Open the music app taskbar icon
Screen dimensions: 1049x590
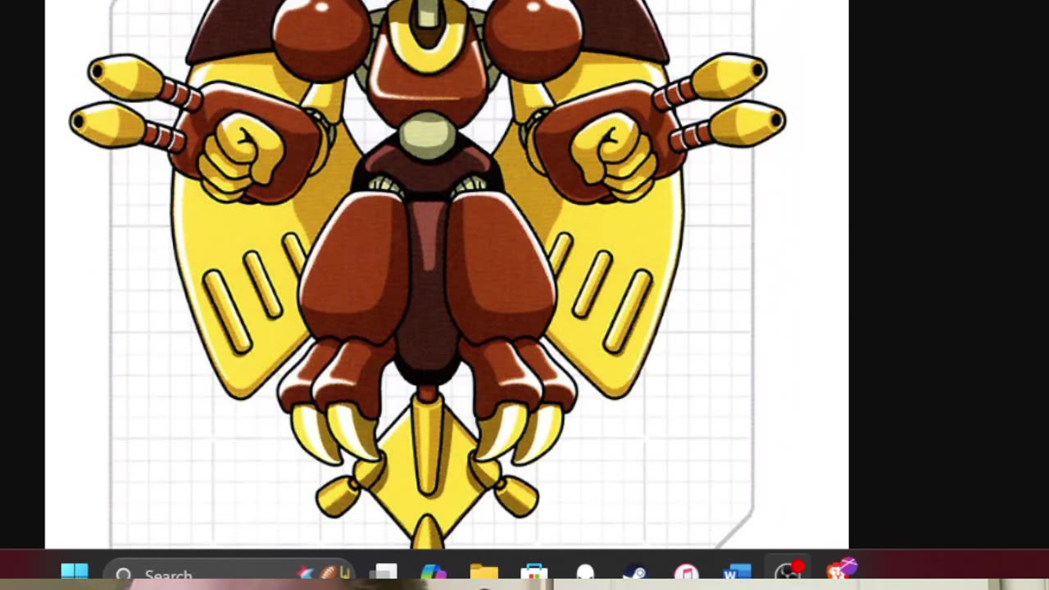[686, 572]
